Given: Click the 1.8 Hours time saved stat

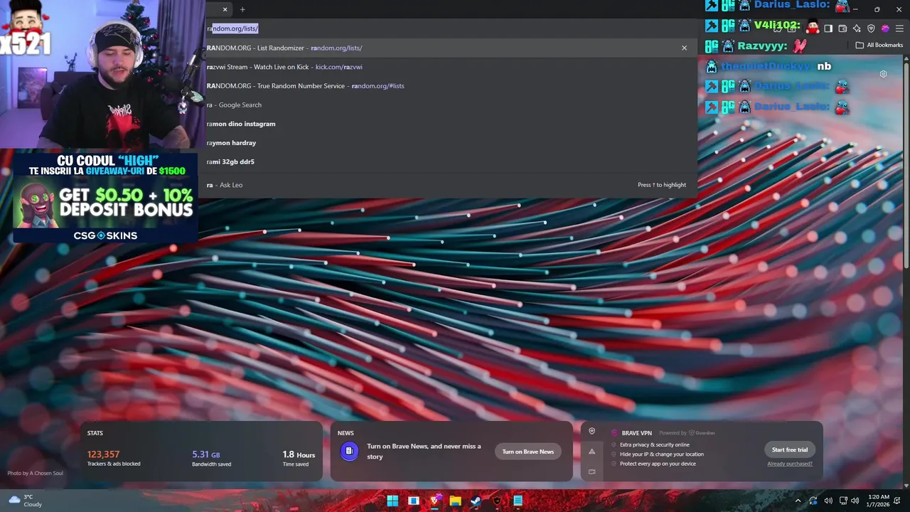Looking at the screenshot, I should pos(299,458).
